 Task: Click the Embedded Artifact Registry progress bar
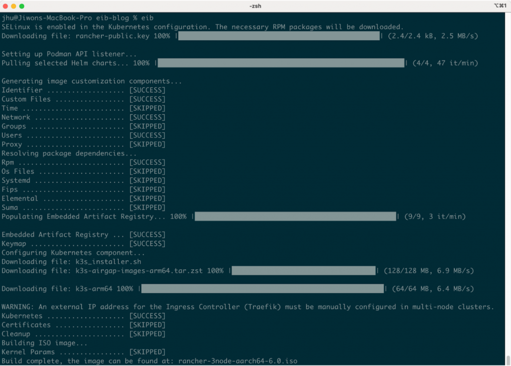[x=295, y=216]
